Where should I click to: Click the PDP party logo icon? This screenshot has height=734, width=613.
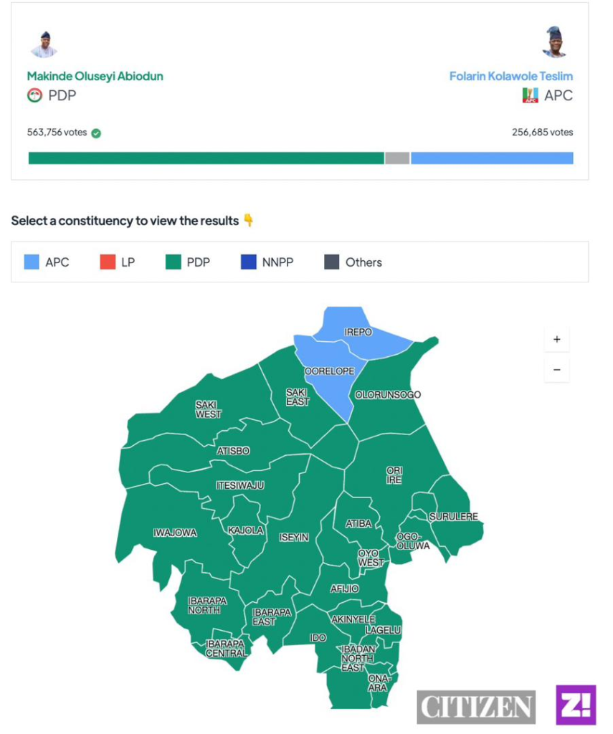pos(34,95)
